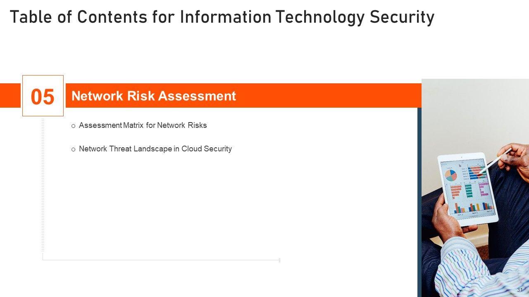Click bullet marker before Assessment Matrix item
The image size is (529, 297).
[74, 126]
